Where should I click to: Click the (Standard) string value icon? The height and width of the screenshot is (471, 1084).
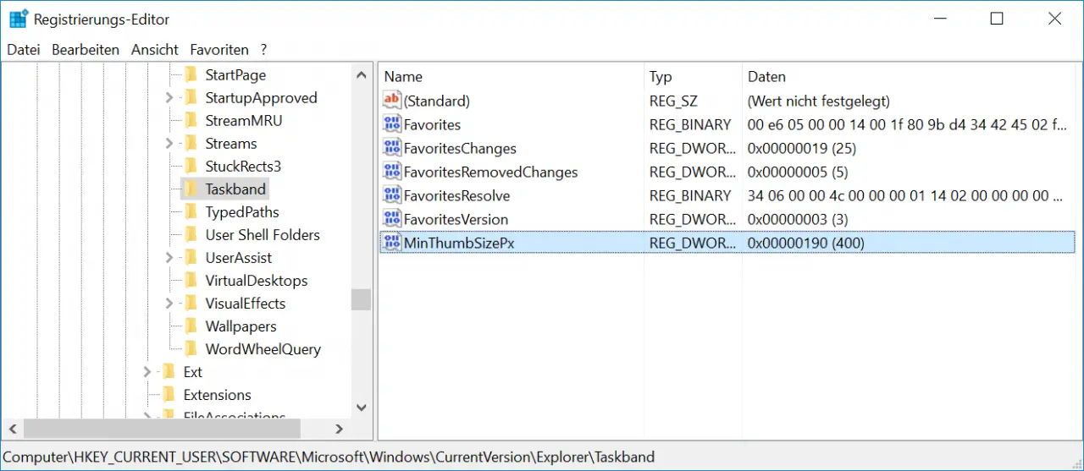point(392,101)
